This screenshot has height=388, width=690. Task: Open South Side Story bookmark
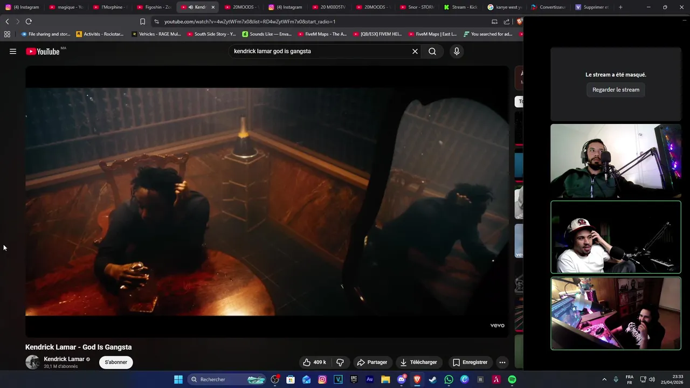(x=211, y=34)
